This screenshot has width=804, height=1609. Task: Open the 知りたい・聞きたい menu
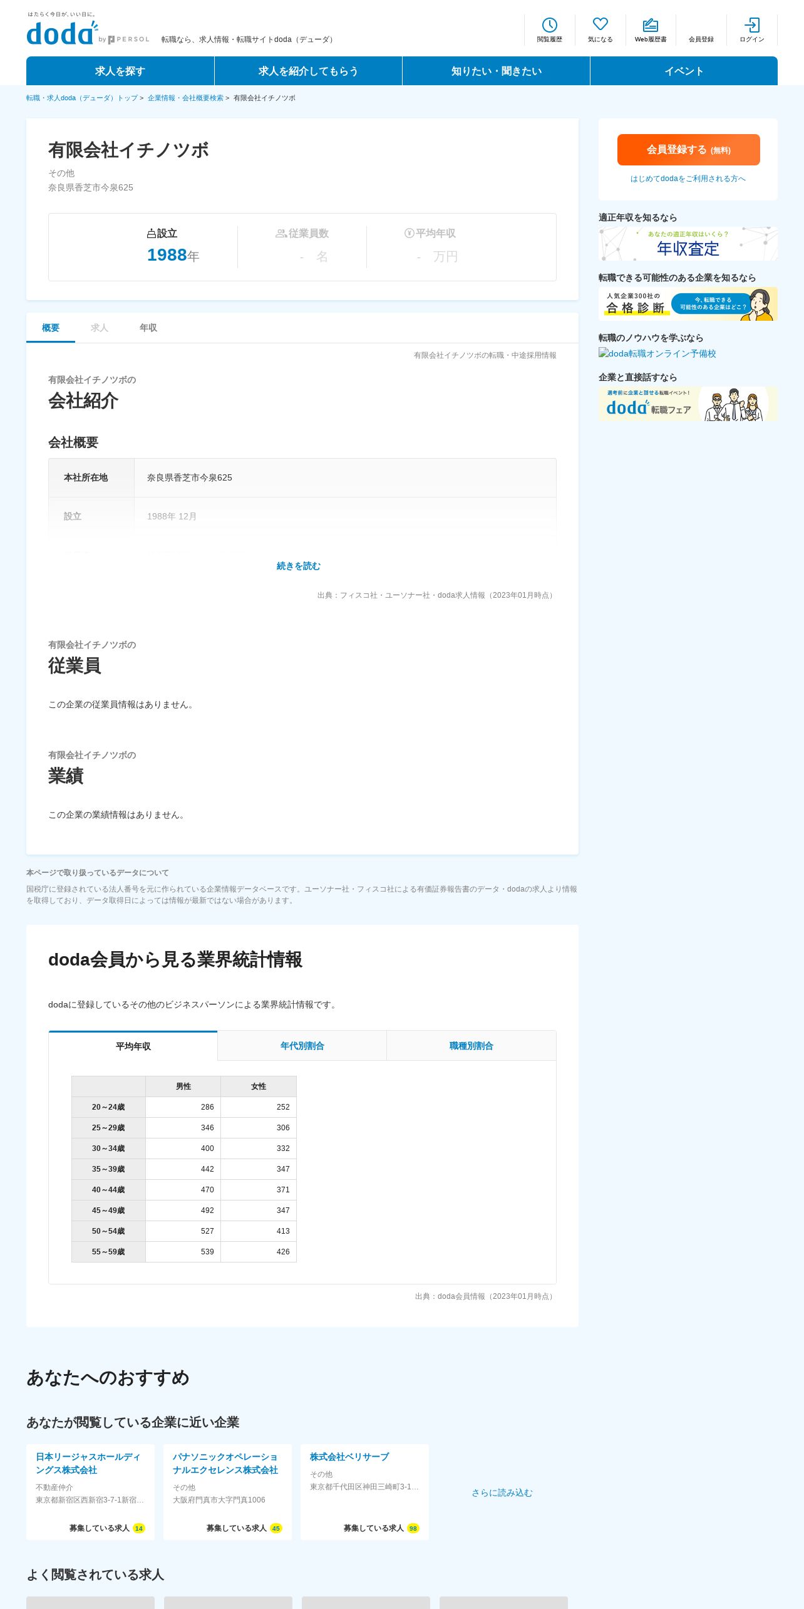(x=496, y=71)
